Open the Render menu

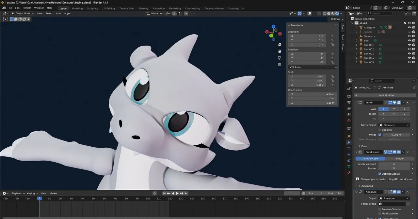27,8
